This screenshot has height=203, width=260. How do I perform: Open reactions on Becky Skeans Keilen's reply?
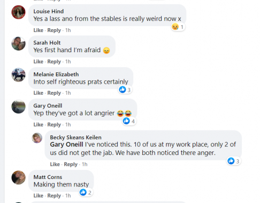coord(234,161)
